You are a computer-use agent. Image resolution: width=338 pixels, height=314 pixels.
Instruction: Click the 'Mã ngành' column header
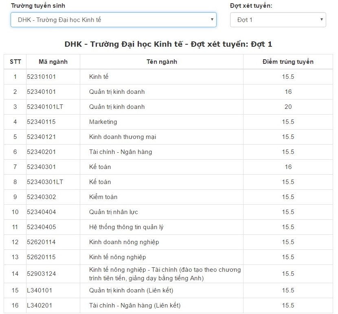click(53, 62)
